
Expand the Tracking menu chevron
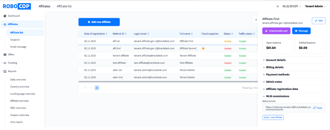point(2,63)
